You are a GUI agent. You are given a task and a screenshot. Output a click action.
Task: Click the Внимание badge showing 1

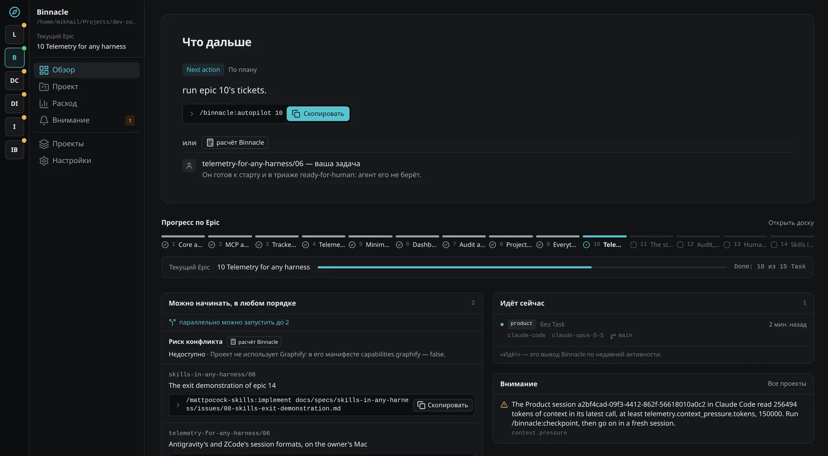pos(130,121)
